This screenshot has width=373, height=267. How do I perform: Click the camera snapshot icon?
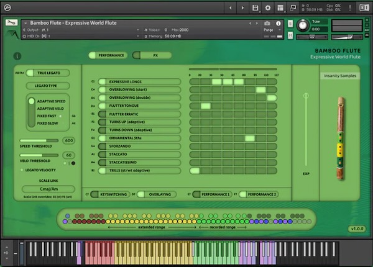pos(267,23)
